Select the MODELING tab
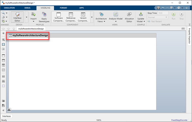This screenshot has height=122, width=192. (45, 8)
